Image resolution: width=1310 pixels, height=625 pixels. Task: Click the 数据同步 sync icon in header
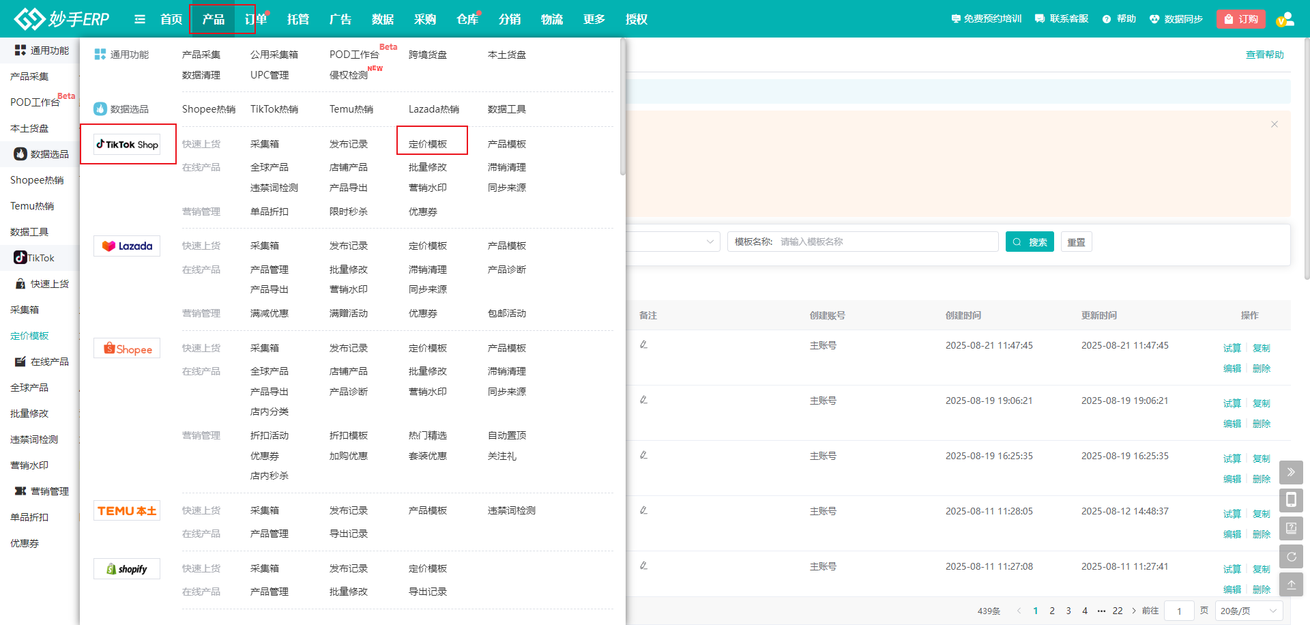pyautogui.click(x=1154, y=19)
